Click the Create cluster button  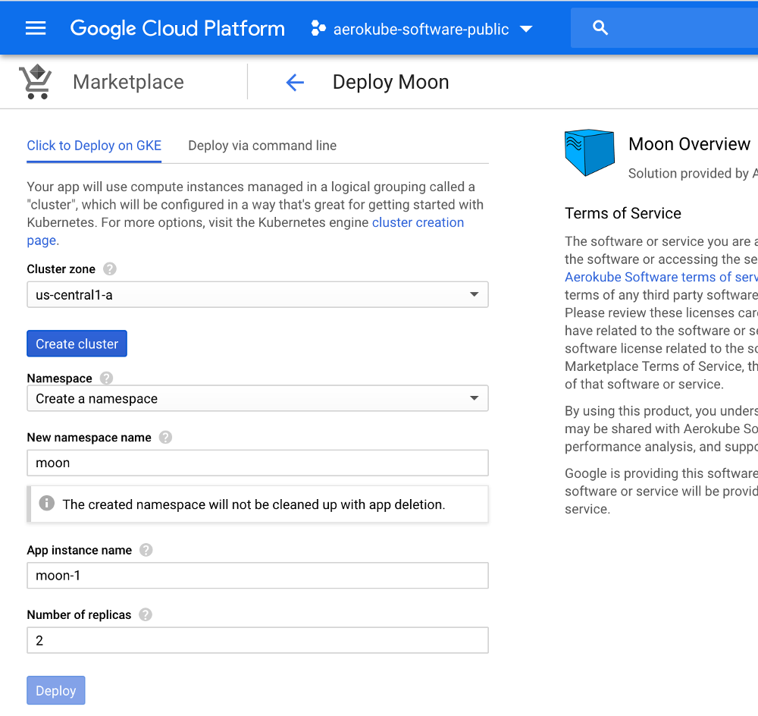[x=77, y=344]
